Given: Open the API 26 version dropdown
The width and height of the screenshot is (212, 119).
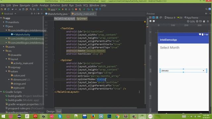Looking at the screenshot, I should point(180,18).
